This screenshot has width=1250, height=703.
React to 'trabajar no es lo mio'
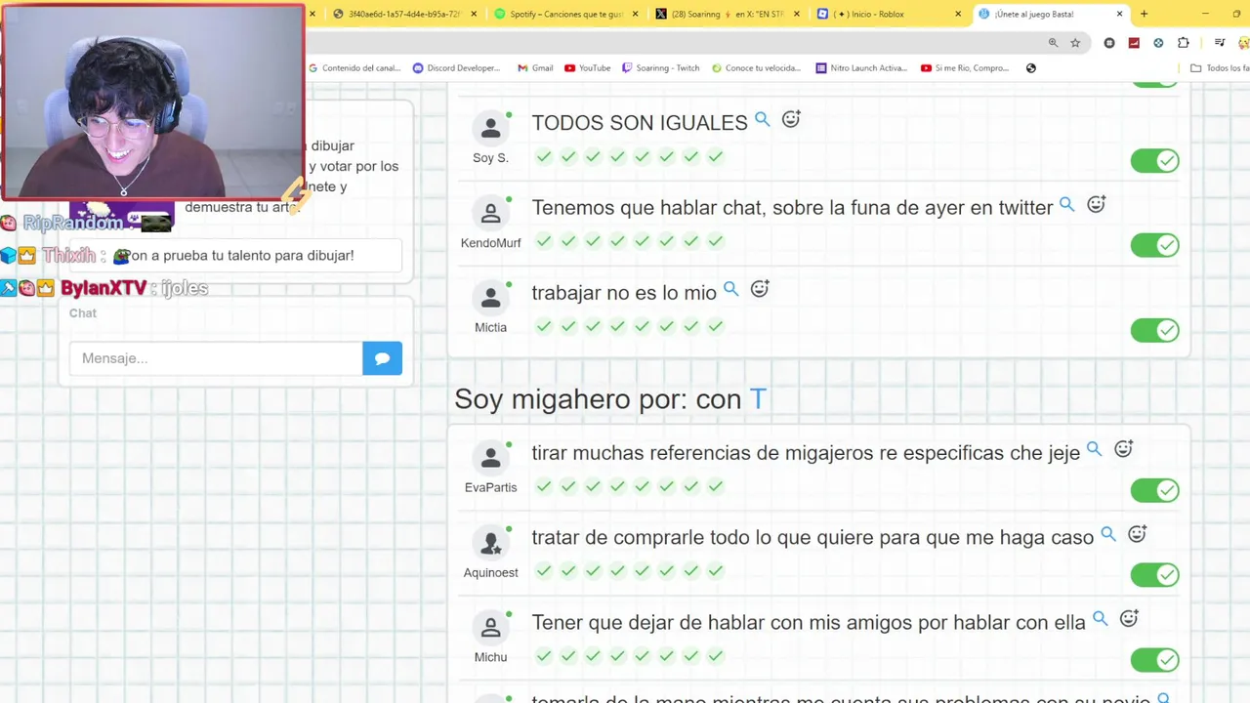tap(760, 289)
